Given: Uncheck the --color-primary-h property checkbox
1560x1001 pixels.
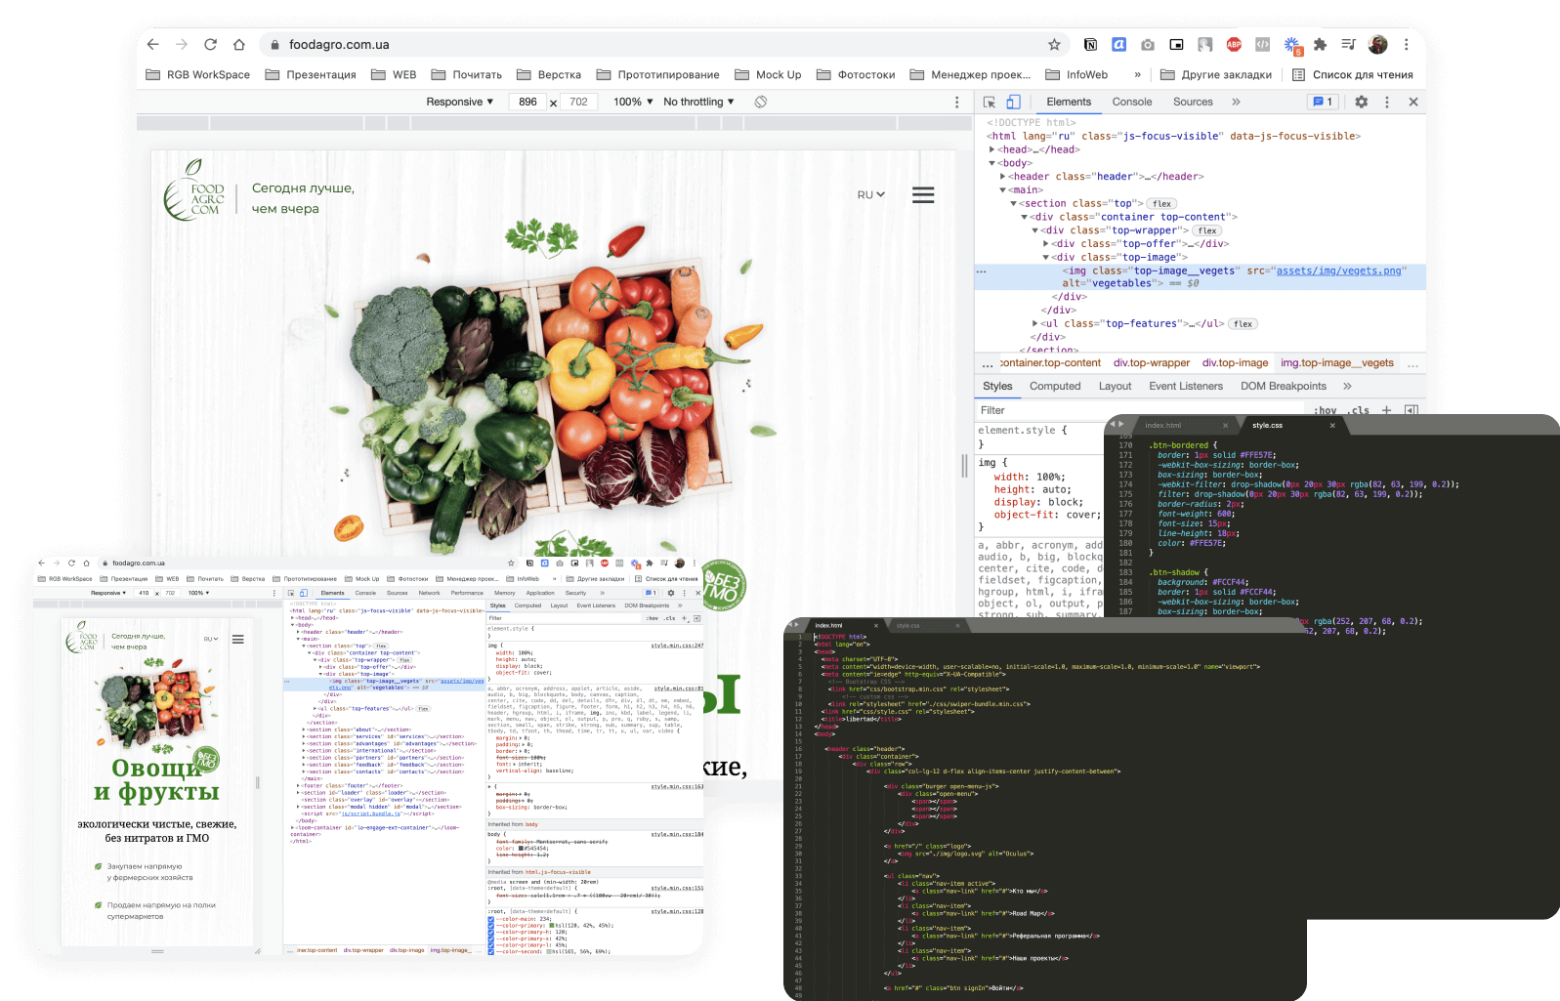Looking at the screenshot, I should pos(490,932).
